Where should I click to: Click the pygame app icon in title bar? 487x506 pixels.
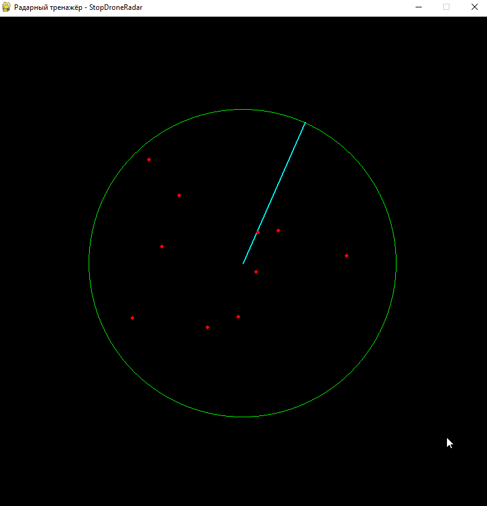(x=6, y=7)
